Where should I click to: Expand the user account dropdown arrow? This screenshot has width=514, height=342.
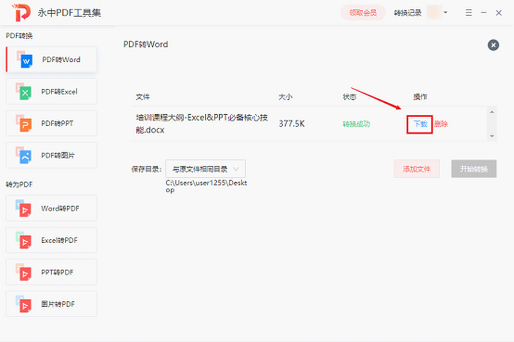coord(445,12)
